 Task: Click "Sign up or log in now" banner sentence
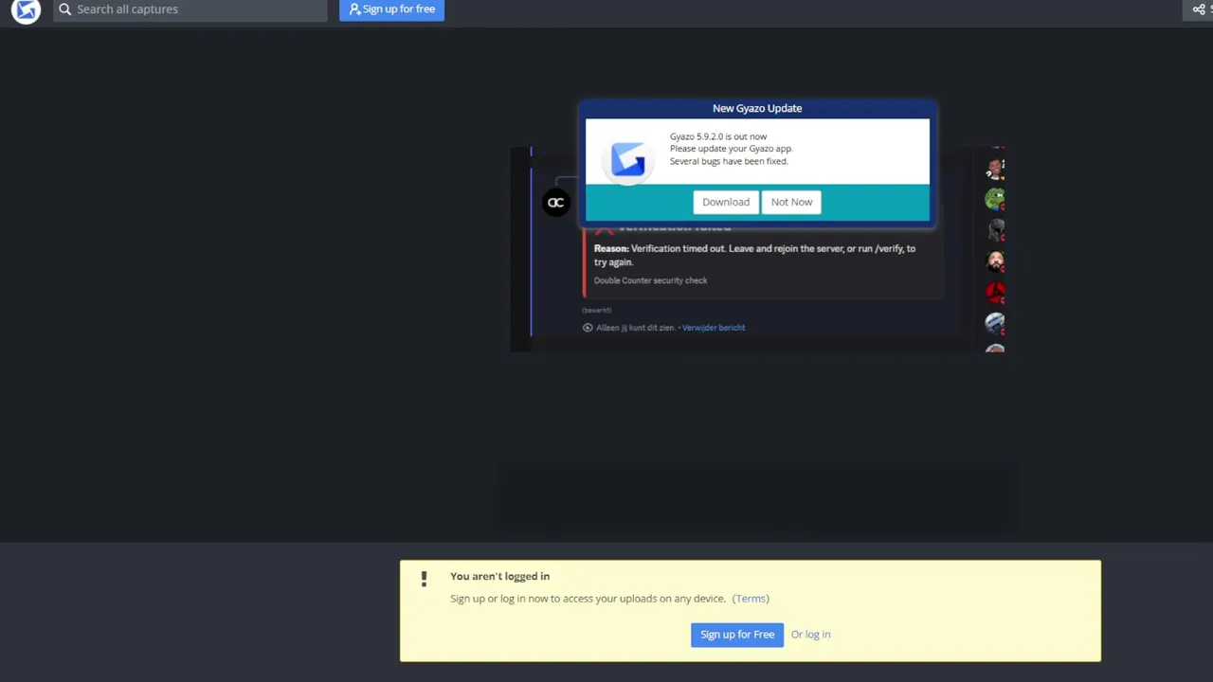tap(588, 599)
